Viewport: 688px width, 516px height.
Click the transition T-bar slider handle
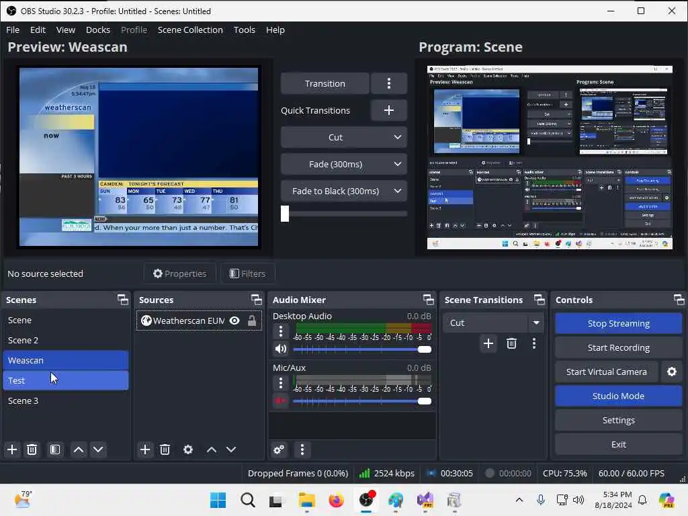point(285,214)
